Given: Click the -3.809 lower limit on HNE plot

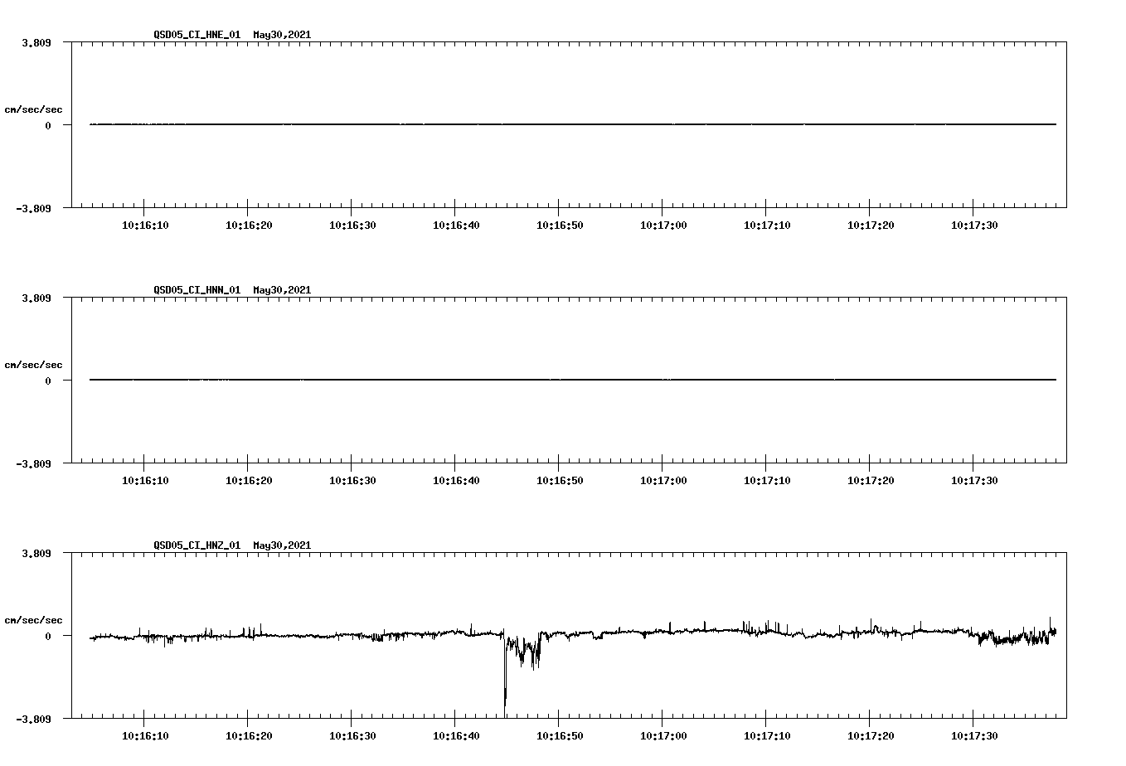Looking at the screenshot, I should point(34,208).
